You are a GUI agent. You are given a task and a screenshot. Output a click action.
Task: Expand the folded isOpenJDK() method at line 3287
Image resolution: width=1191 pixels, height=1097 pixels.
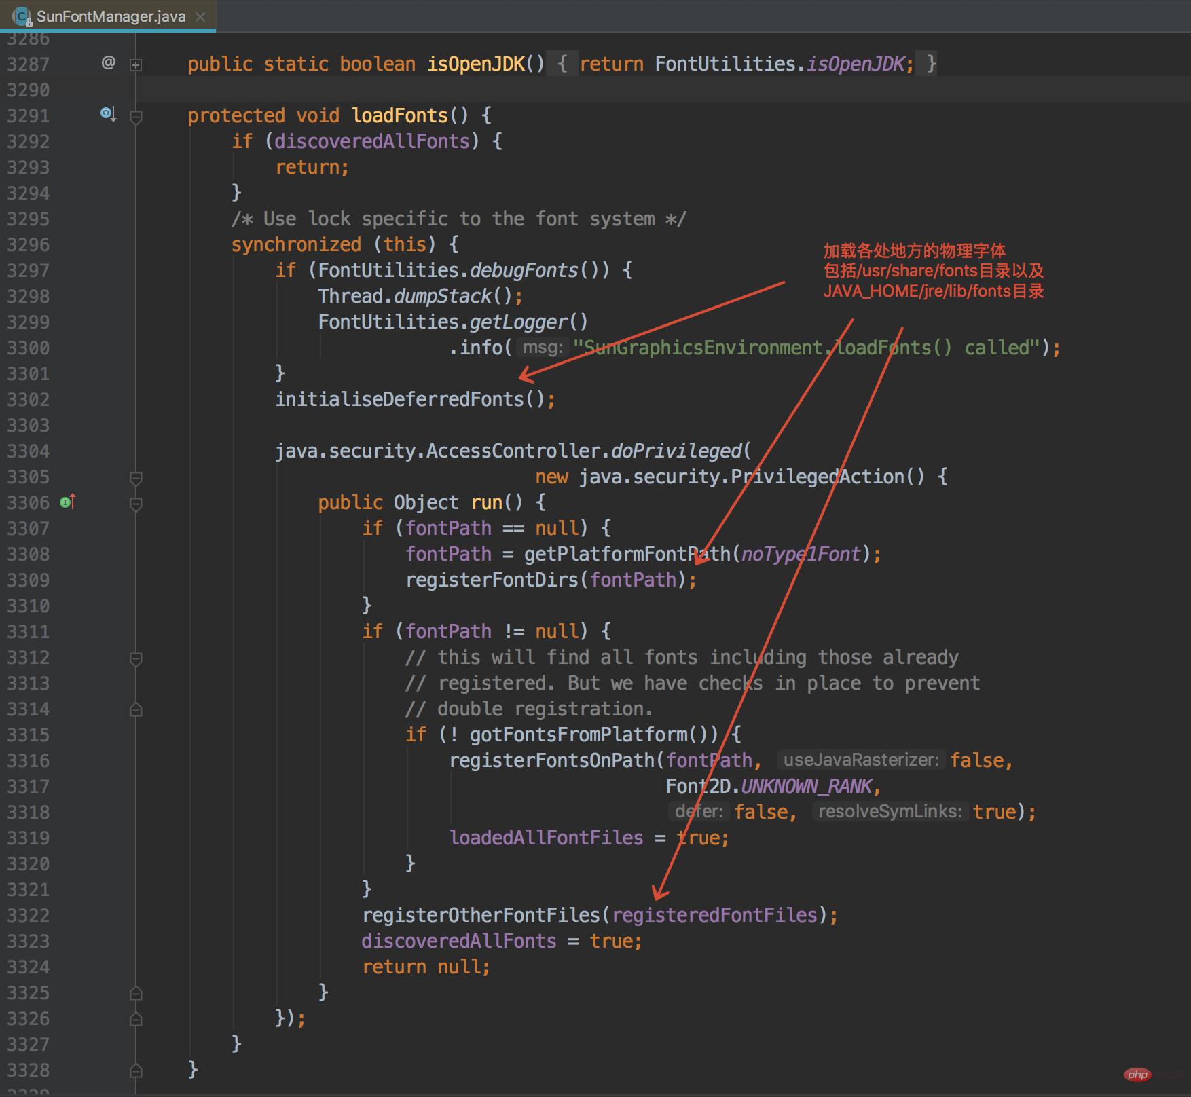(136, 65)
